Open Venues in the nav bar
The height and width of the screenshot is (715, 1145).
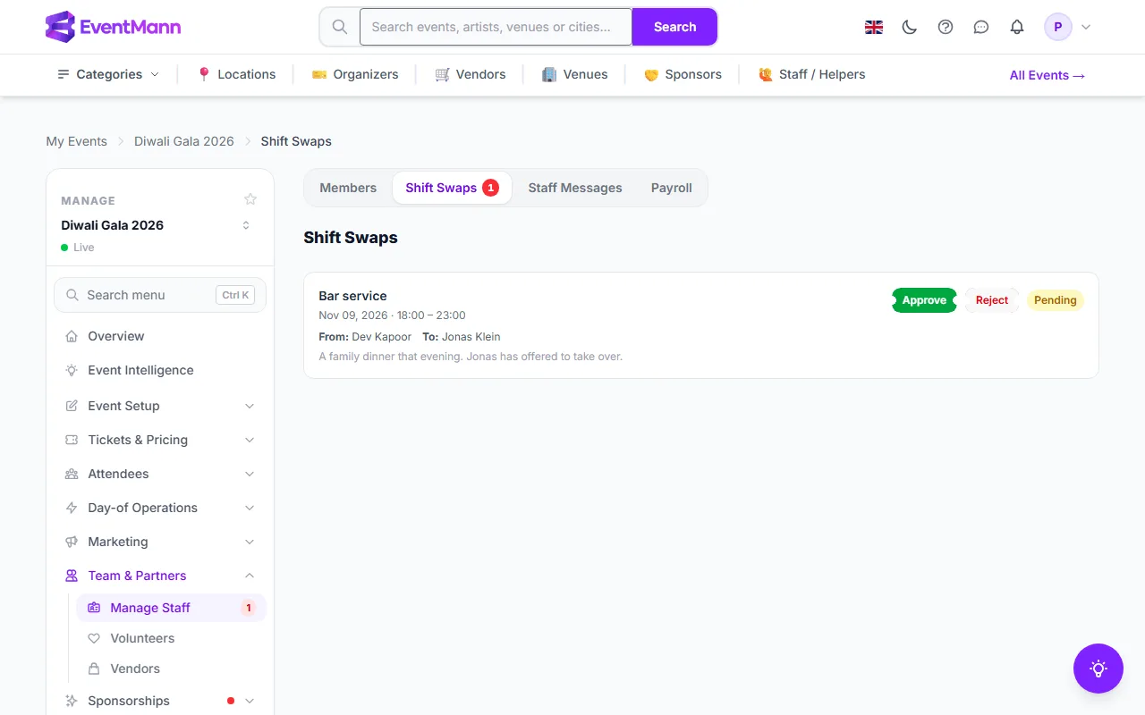[x=575, y=74]
